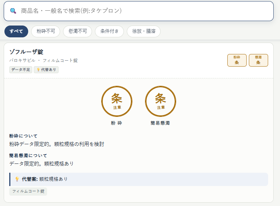The width and height of the screenshot is (280, 206).
Task: Click the 懸濁 条 status badge
Action: pos(258,60)
